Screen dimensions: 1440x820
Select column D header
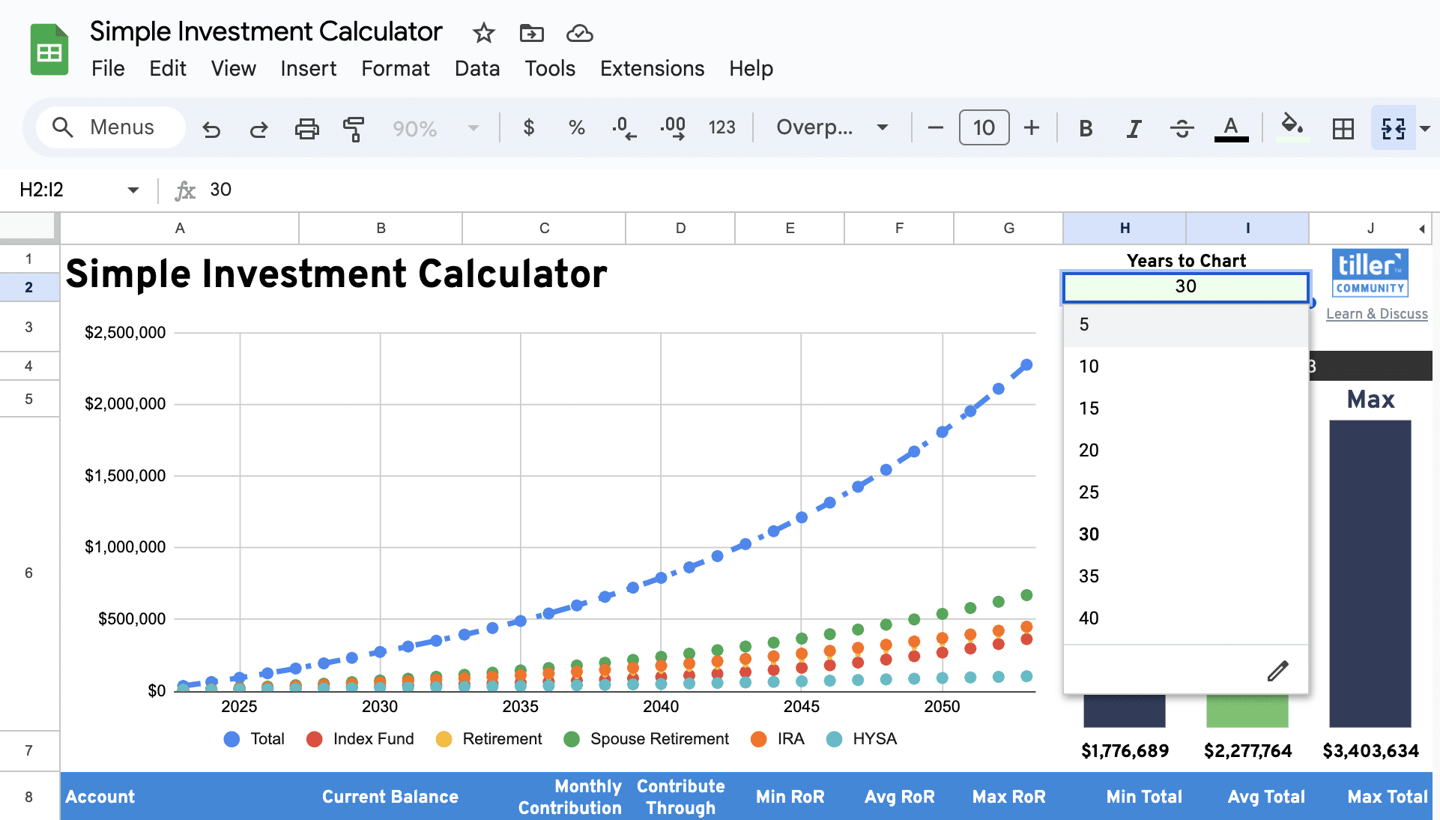[680, 228]
